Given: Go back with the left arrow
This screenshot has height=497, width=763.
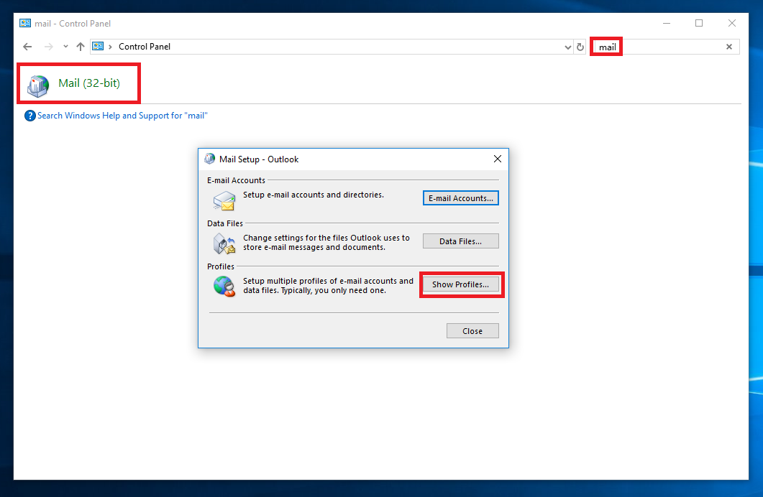Looking at the screenshot, I should tap(27, 47).
